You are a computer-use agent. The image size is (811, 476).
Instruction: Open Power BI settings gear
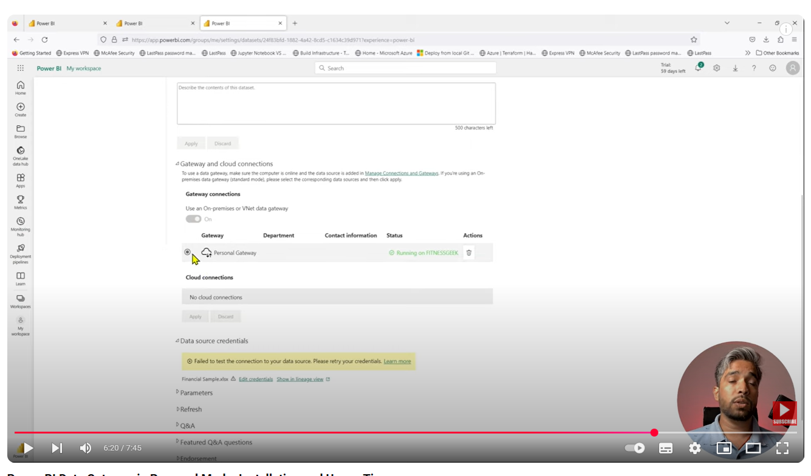click(717, 68)
